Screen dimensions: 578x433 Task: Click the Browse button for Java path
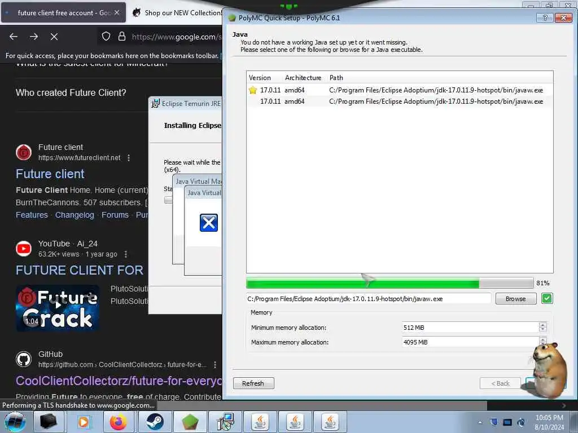click(x=516, y=299)
